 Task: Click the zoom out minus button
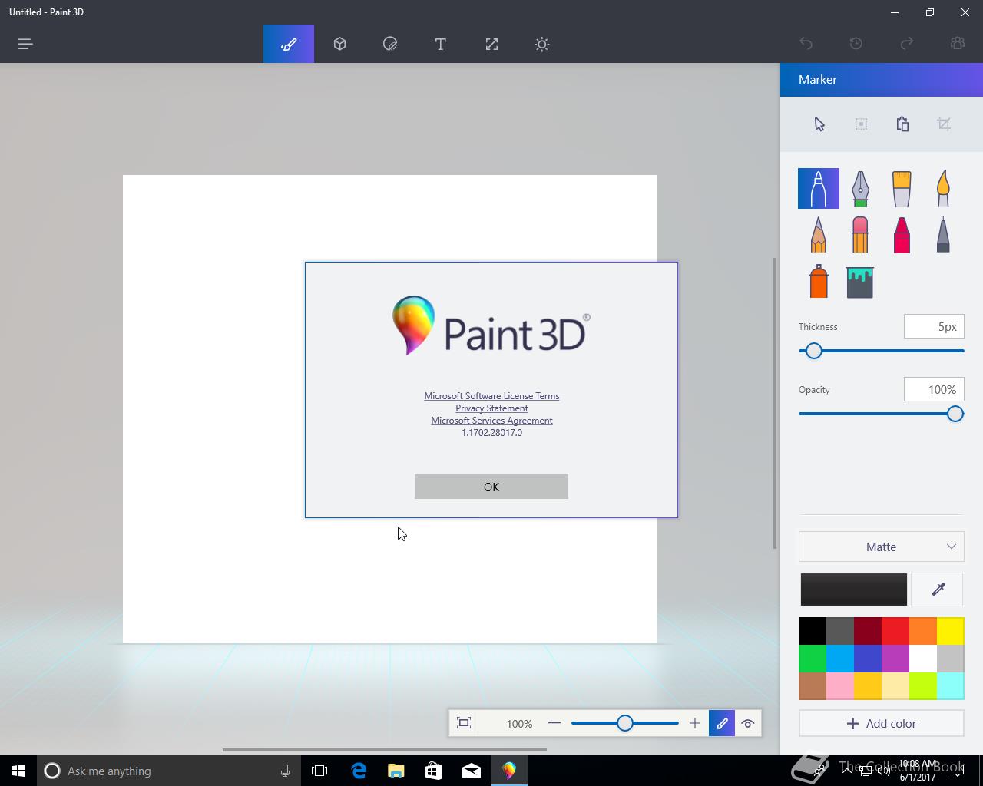554,723
